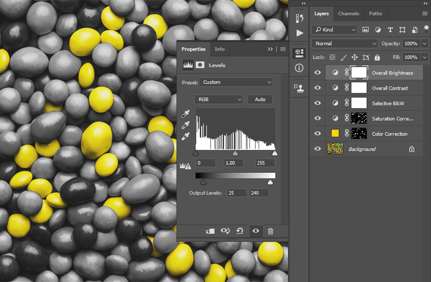Switch to the Paths tab

(x=375, y=14)
